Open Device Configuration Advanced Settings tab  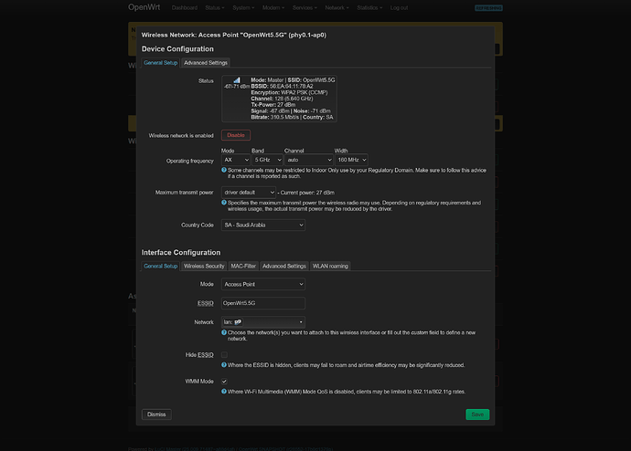[206, 63]
